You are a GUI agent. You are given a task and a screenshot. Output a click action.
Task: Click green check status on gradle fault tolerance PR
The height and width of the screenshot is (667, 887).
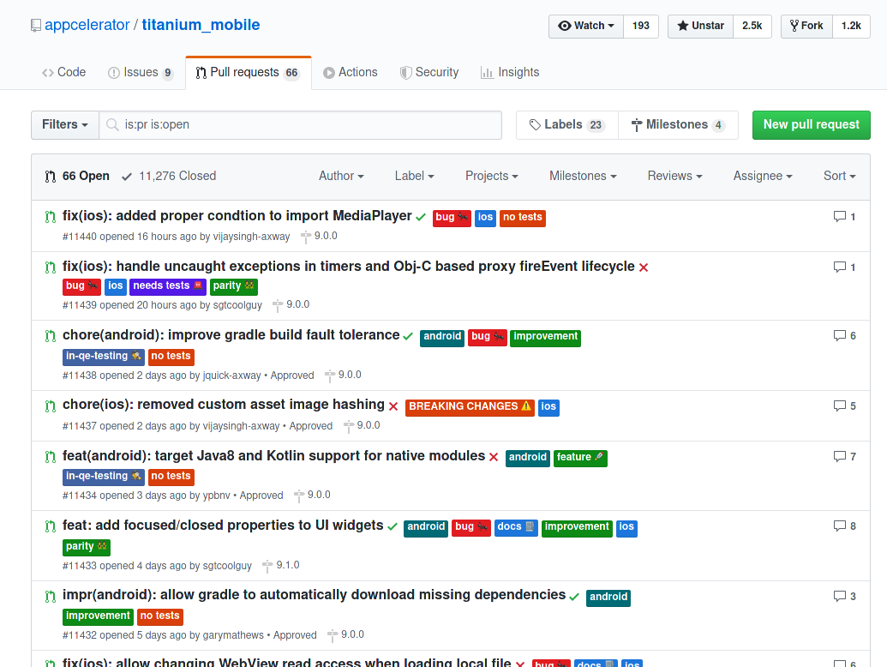click(408, 336)
